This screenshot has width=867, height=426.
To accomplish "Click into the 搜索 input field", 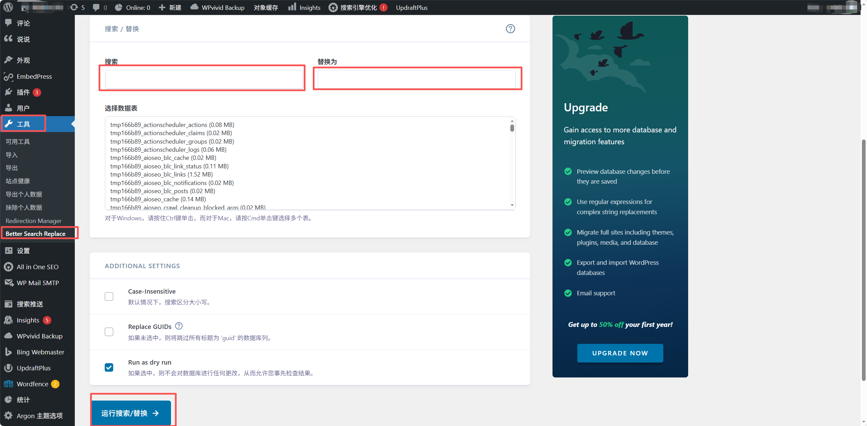I will pyautogui.click(x=204, y=79).
